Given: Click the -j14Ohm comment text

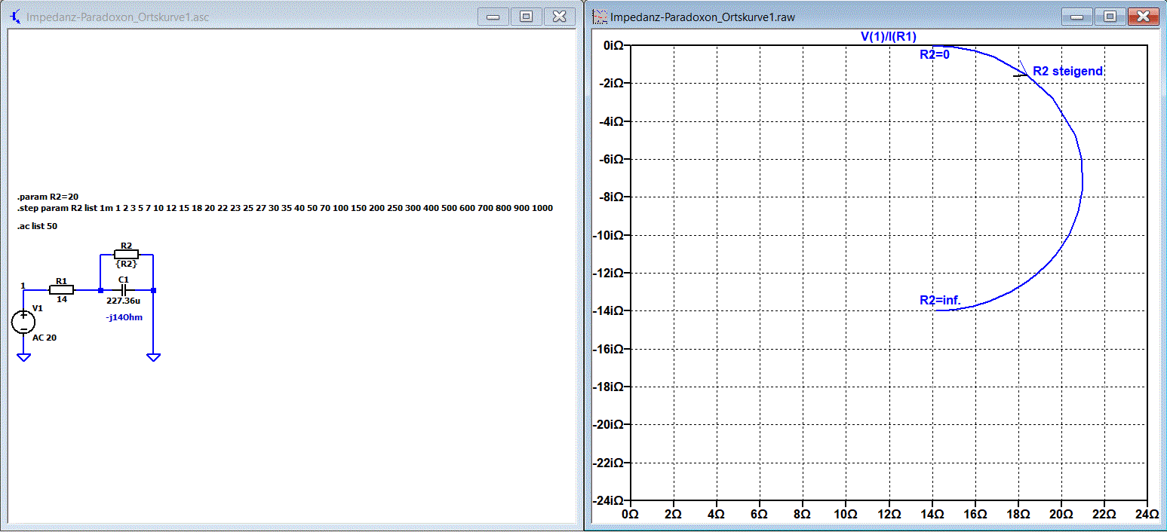Looking at the screenshot, I should pyautogui.click(x=124, y=317).
